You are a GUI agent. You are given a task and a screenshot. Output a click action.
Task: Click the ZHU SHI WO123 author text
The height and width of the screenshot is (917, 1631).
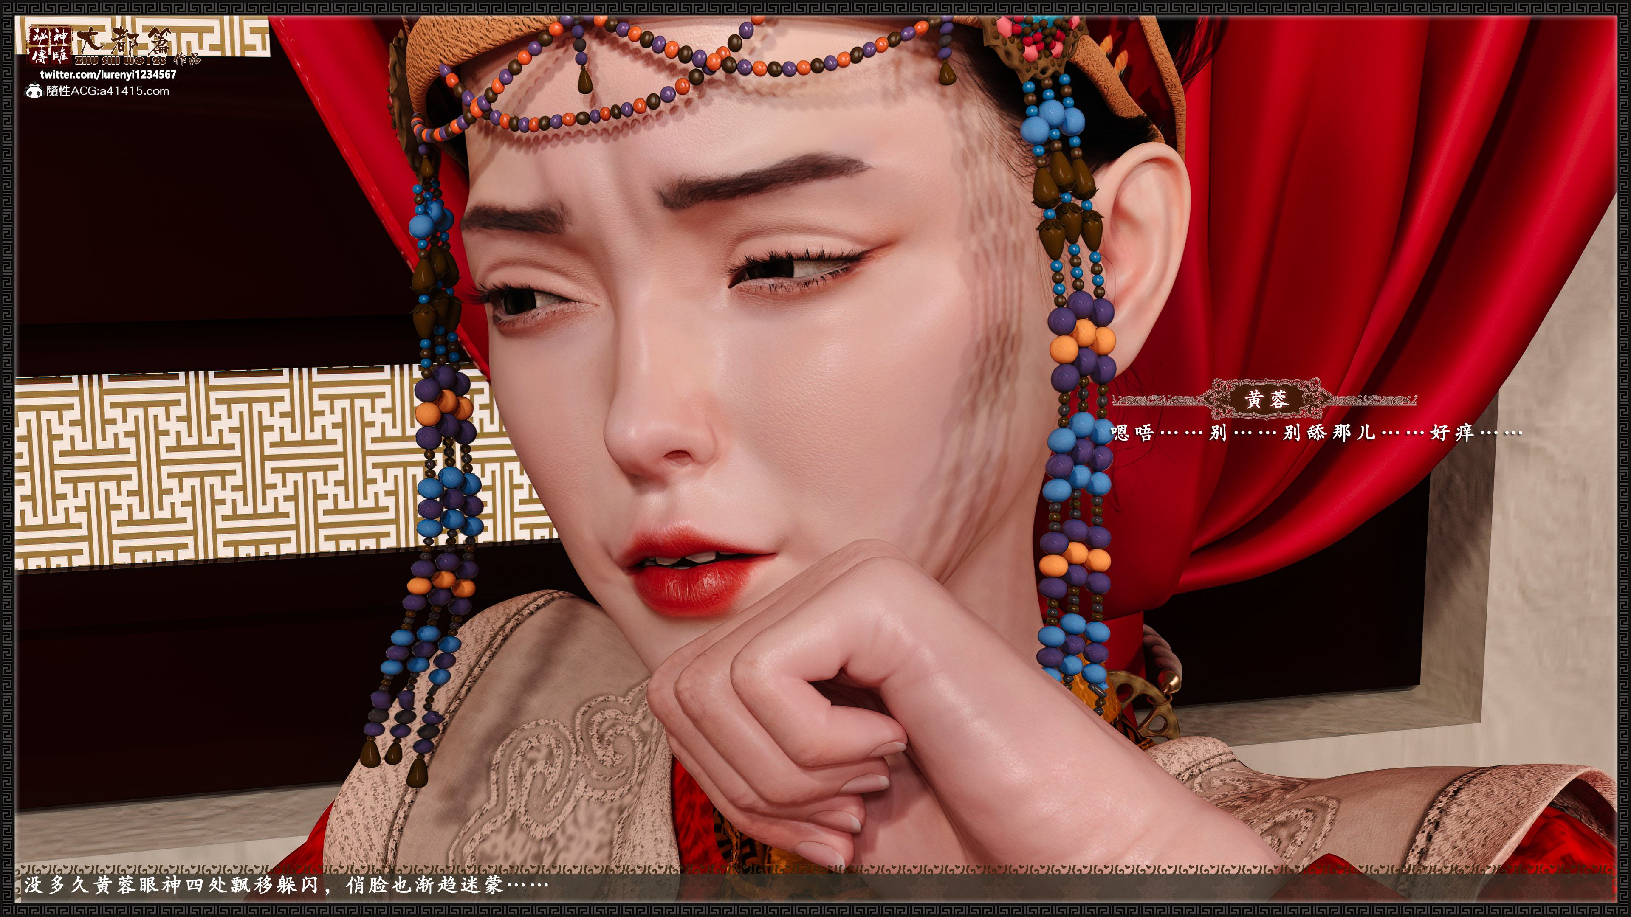click(x=121, y=60)
